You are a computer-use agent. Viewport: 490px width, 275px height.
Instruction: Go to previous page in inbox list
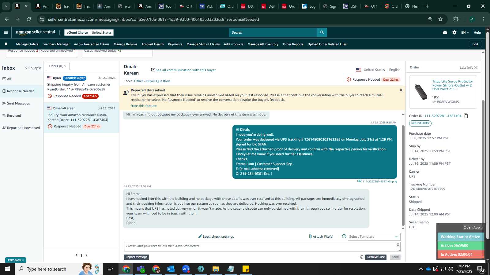click(x=76, y=255)
